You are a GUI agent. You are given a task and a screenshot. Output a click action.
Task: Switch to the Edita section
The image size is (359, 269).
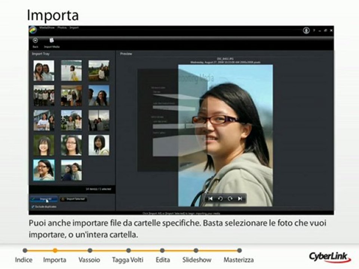[x=163, y=260]
